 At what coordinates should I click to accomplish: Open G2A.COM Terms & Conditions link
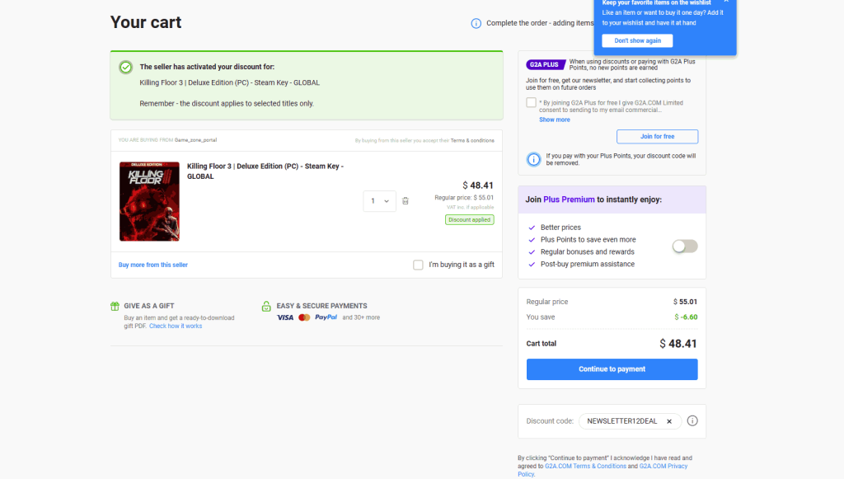pyautogui.click(x=586, y=466)
